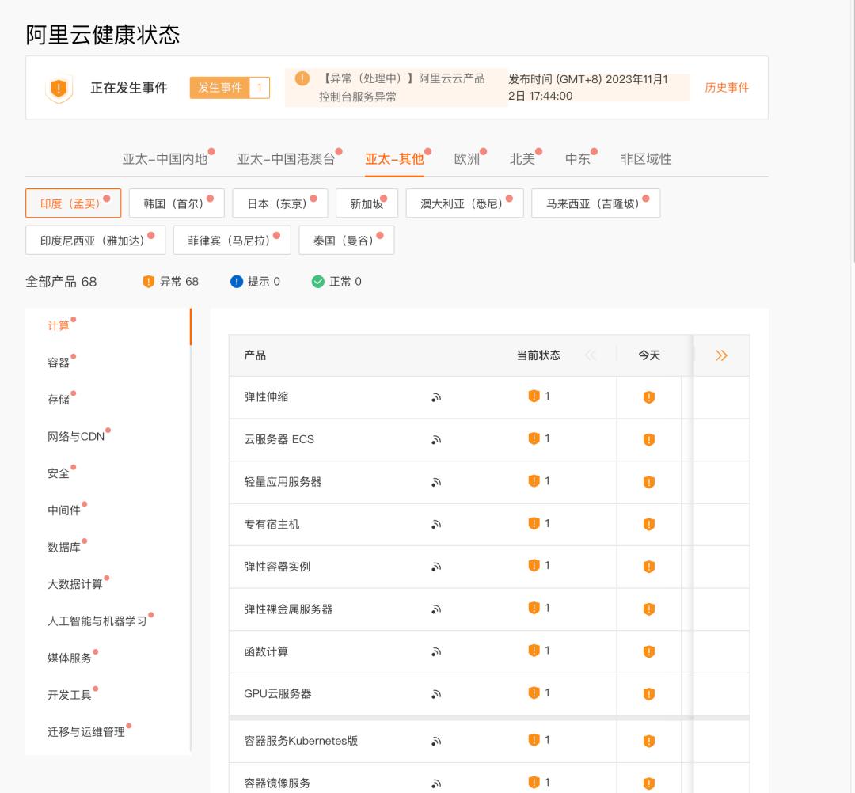Choose the 印度（孟买）region button
This screenshot has width=855, height=793.
73,203
